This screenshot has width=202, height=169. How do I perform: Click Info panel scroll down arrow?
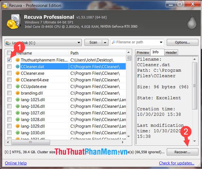tap(195, 141)
